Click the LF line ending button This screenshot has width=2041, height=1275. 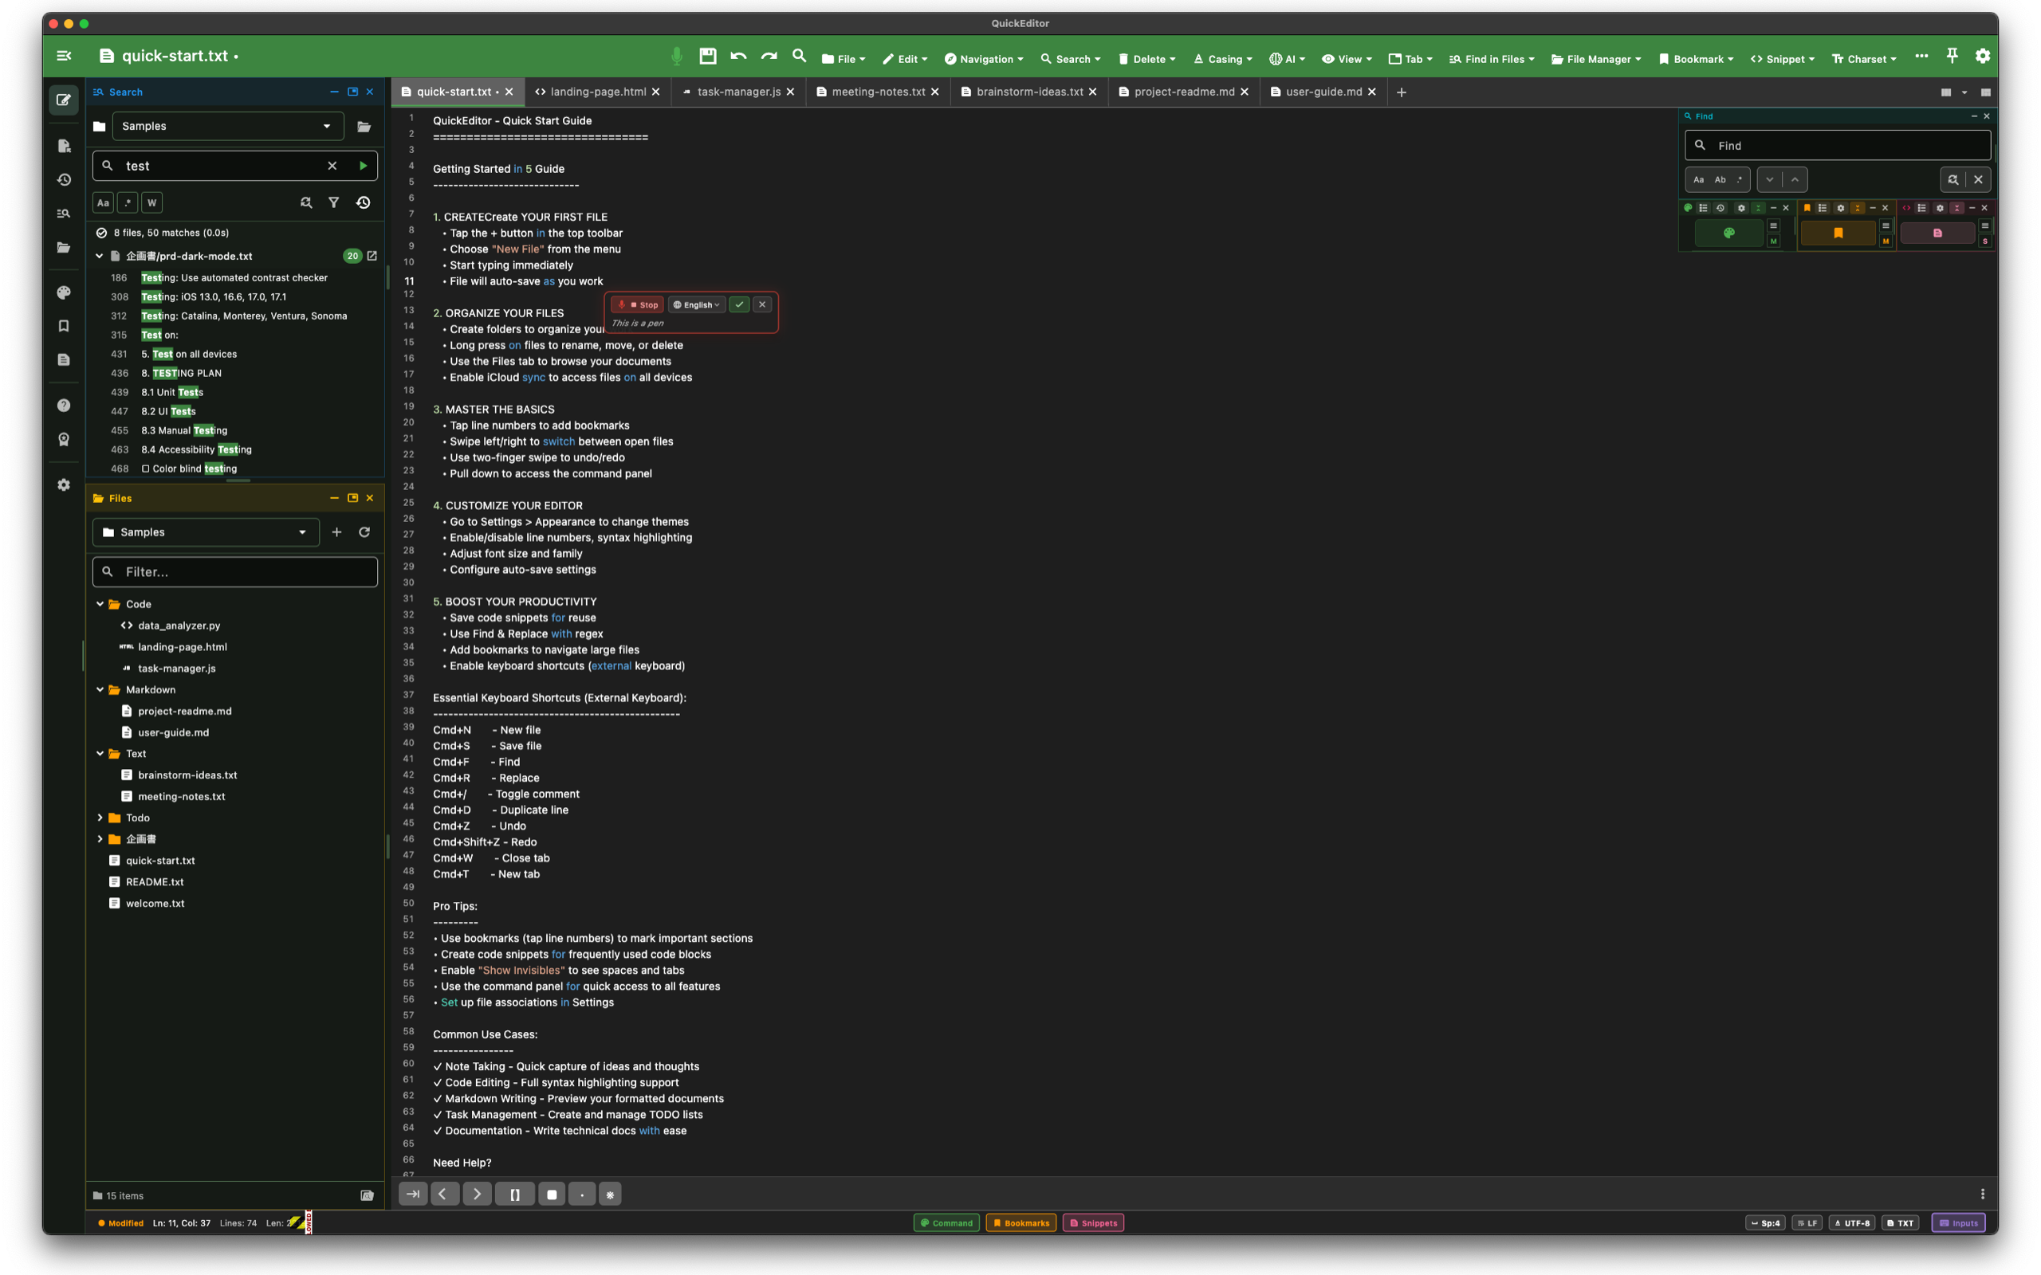[x=1807, y=1222]
